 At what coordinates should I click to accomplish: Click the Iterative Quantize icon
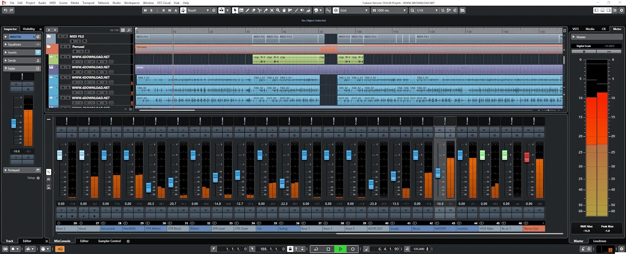click(443, 10)
